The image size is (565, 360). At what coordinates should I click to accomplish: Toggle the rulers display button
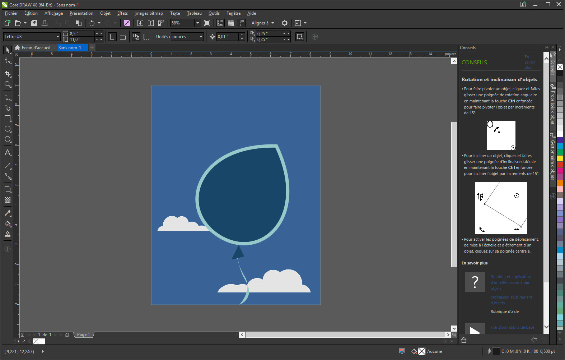click(x=220, y=23)
